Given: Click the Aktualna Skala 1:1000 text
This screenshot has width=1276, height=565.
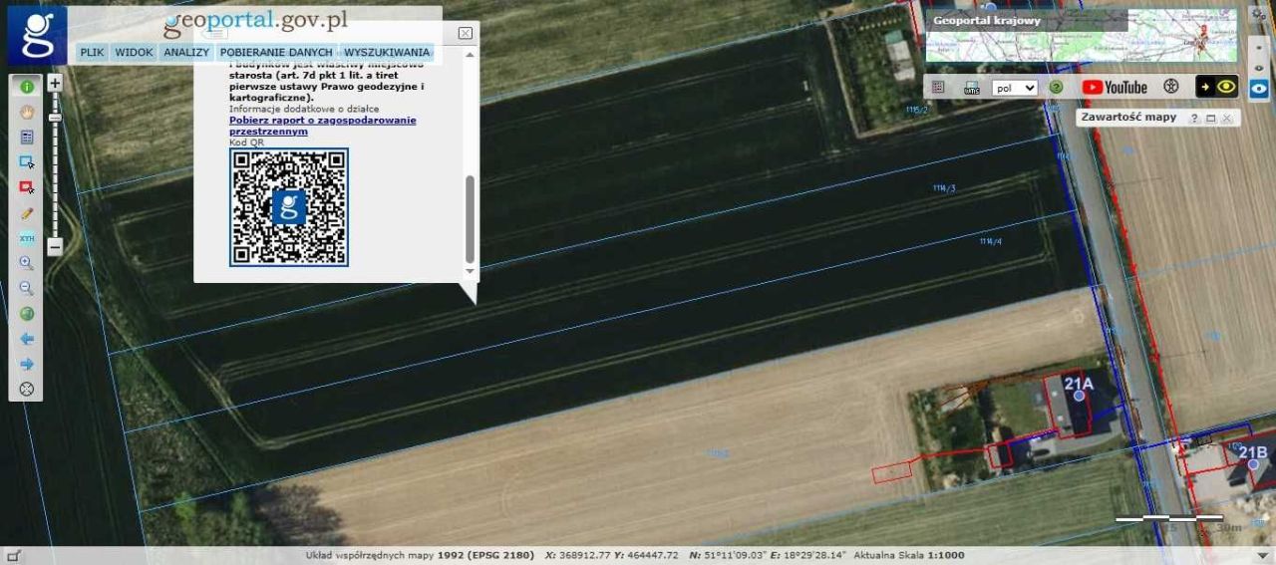Looking at the screenshot, I should 907,555.
